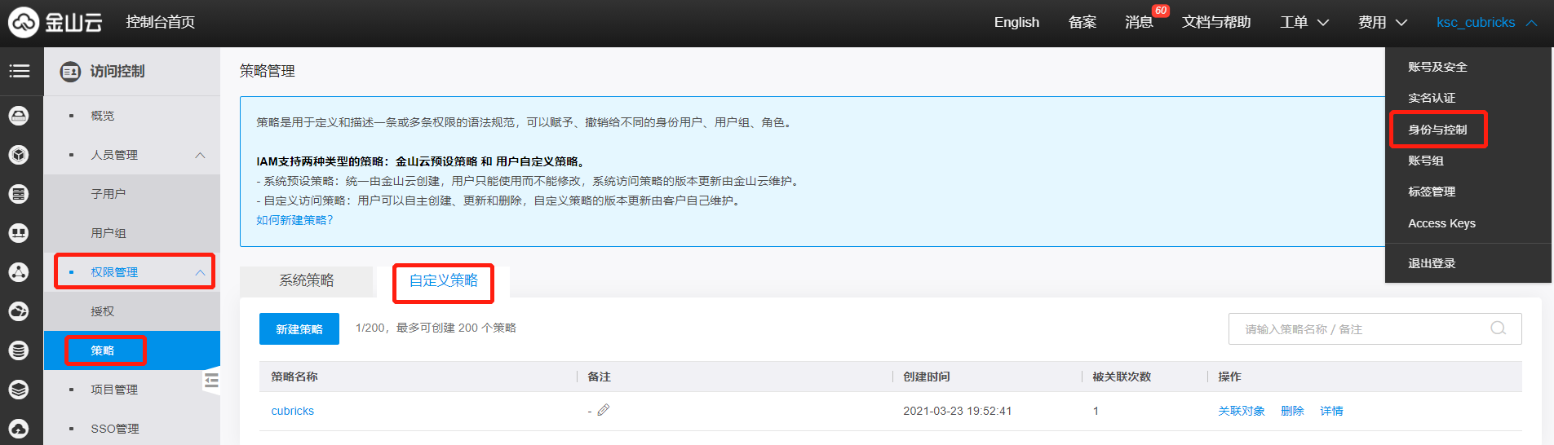
Task: Click the database cylinder sidebar icon
Action: (19, 350)
